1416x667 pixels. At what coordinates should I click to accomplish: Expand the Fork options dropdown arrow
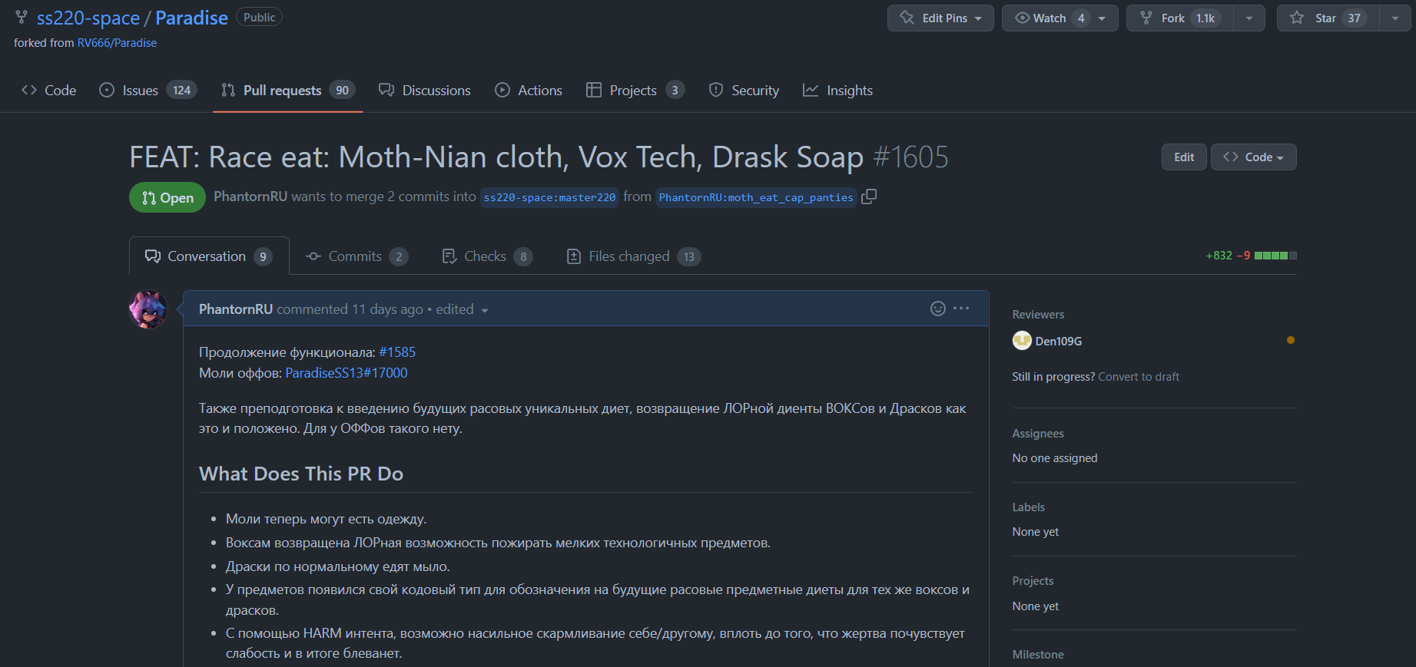(x=1249, y=18)
